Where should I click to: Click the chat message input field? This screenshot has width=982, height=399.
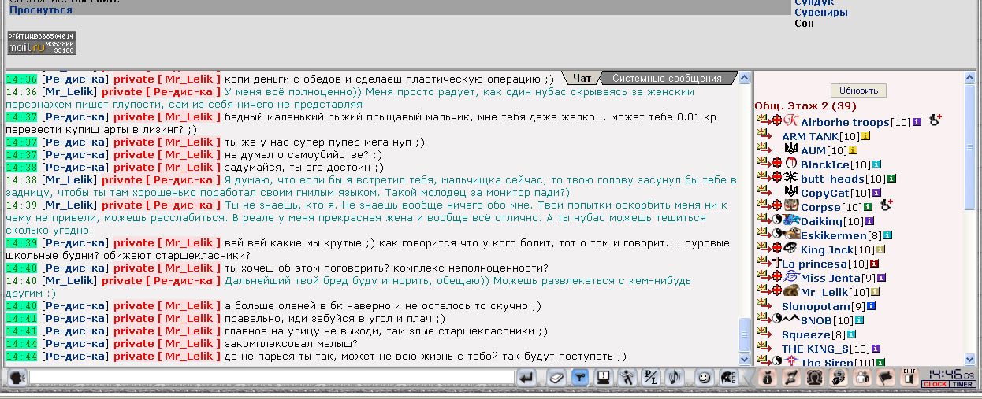(272, 378)
